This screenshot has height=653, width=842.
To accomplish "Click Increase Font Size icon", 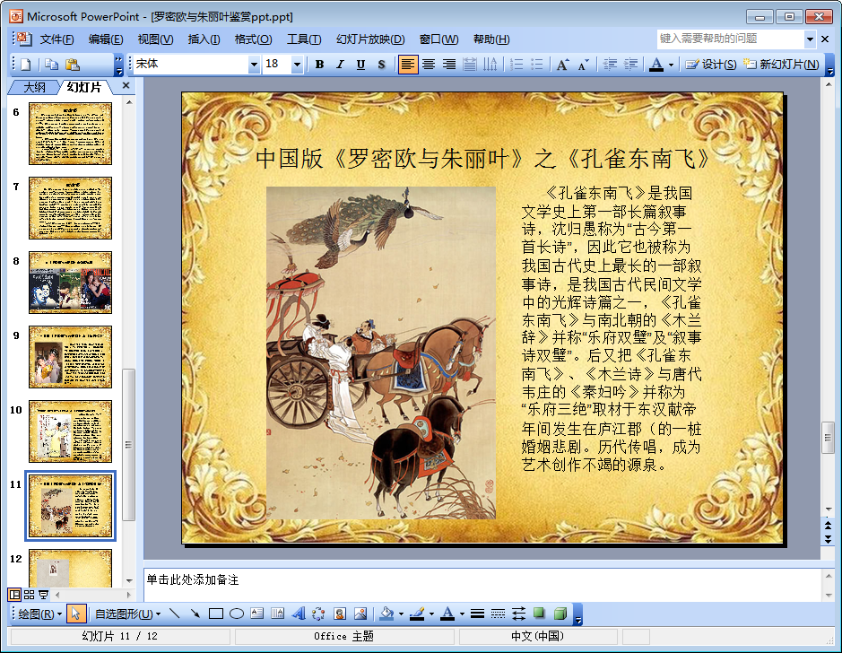I will pos(562,65).
